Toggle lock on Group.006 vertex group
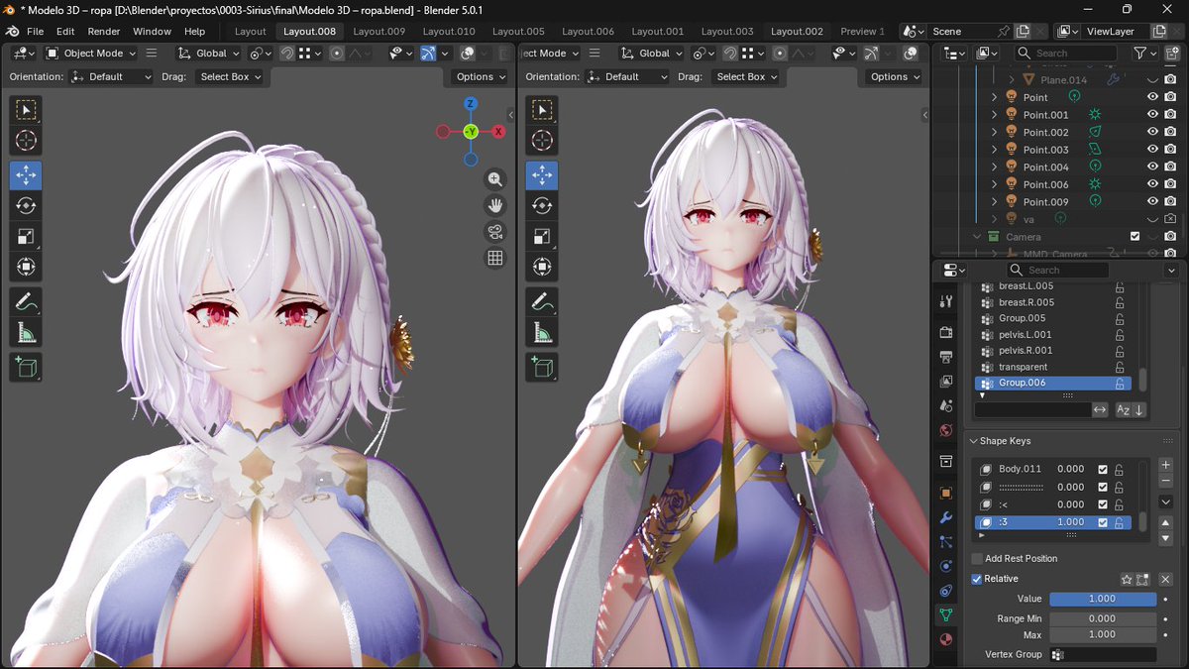This screenshot has width=1189, height=669. pyautogui.click(x=1120, y=383)
